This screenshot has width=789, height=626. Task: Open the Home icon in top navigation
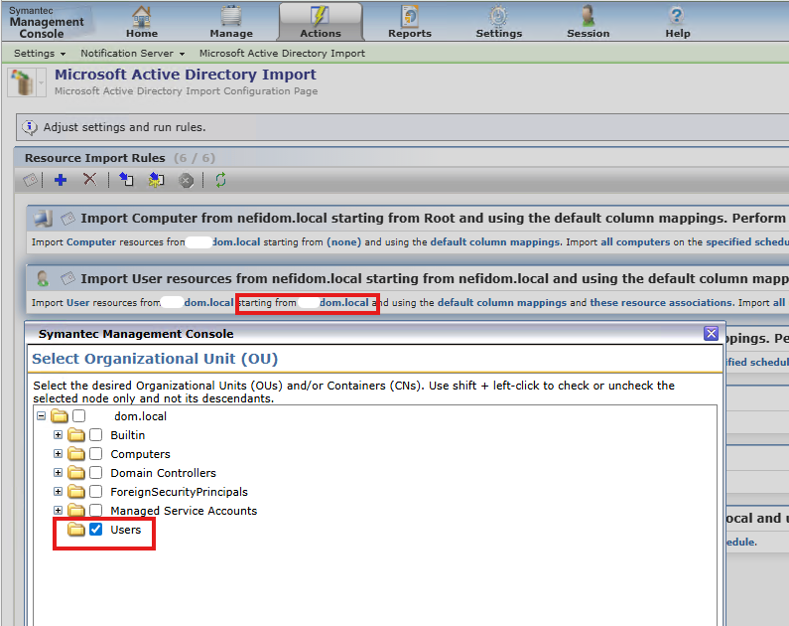141,22
